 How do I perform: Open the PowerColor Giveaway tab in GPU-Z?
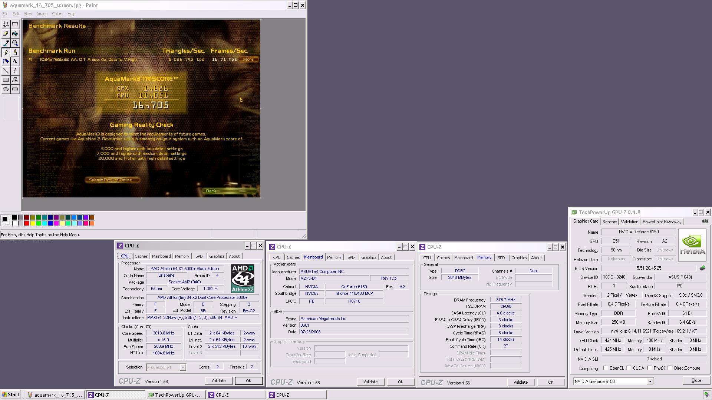[x=662, y=222]
